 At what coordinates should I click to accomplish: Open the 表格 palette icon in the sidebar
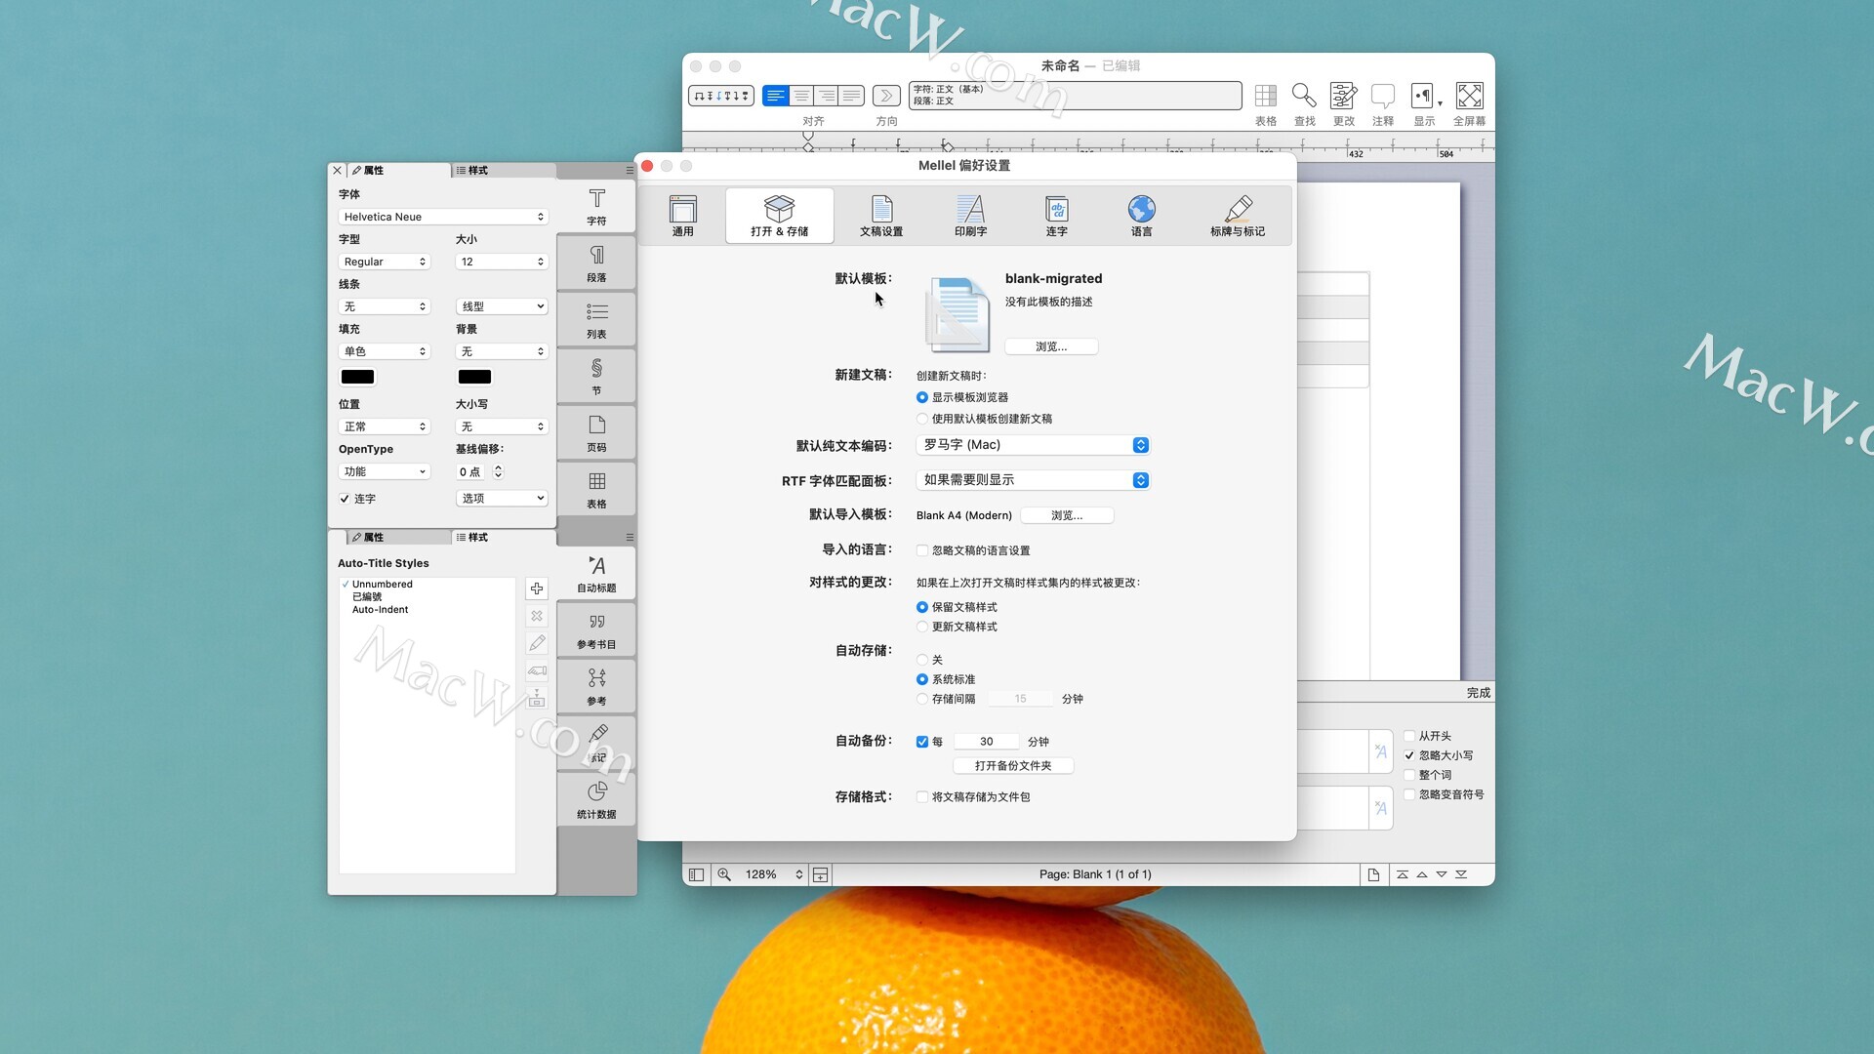[596, 489]
